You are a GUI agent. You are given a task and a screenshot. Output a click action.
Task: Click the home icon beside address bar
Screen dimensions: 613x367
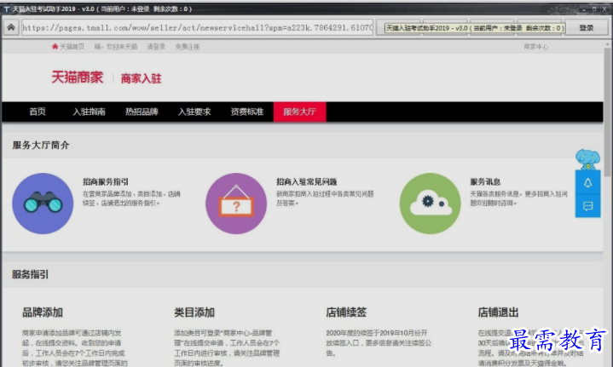(11, 27)
